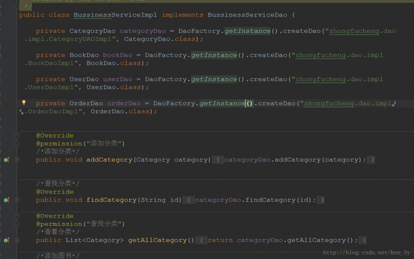Click the comment /*查看分类*/
This screenshot has width=414, height=259.
coord(58,232)
